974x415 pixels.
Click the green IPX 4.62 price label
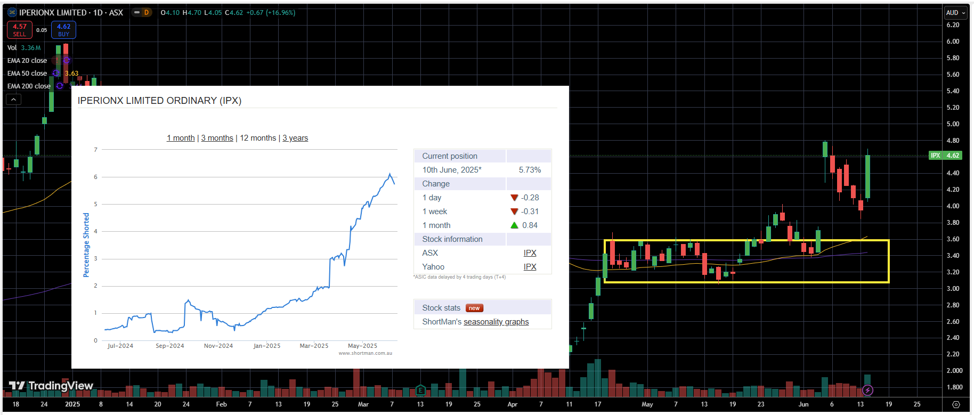[x=945, y=156]
